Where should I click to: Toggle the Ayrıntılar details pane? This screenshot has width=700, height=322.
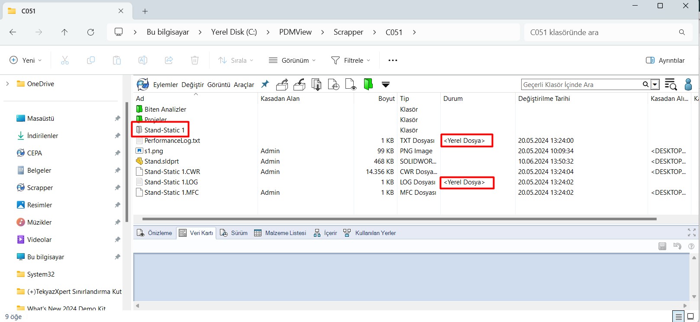(665, 60)
